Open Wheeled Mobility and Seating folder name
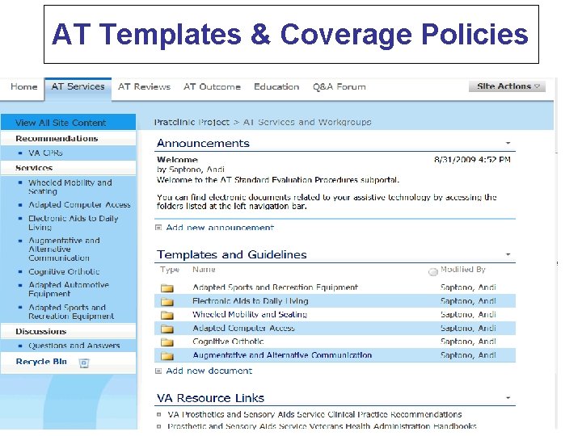The image size is (582, 436). click(250, 314)
